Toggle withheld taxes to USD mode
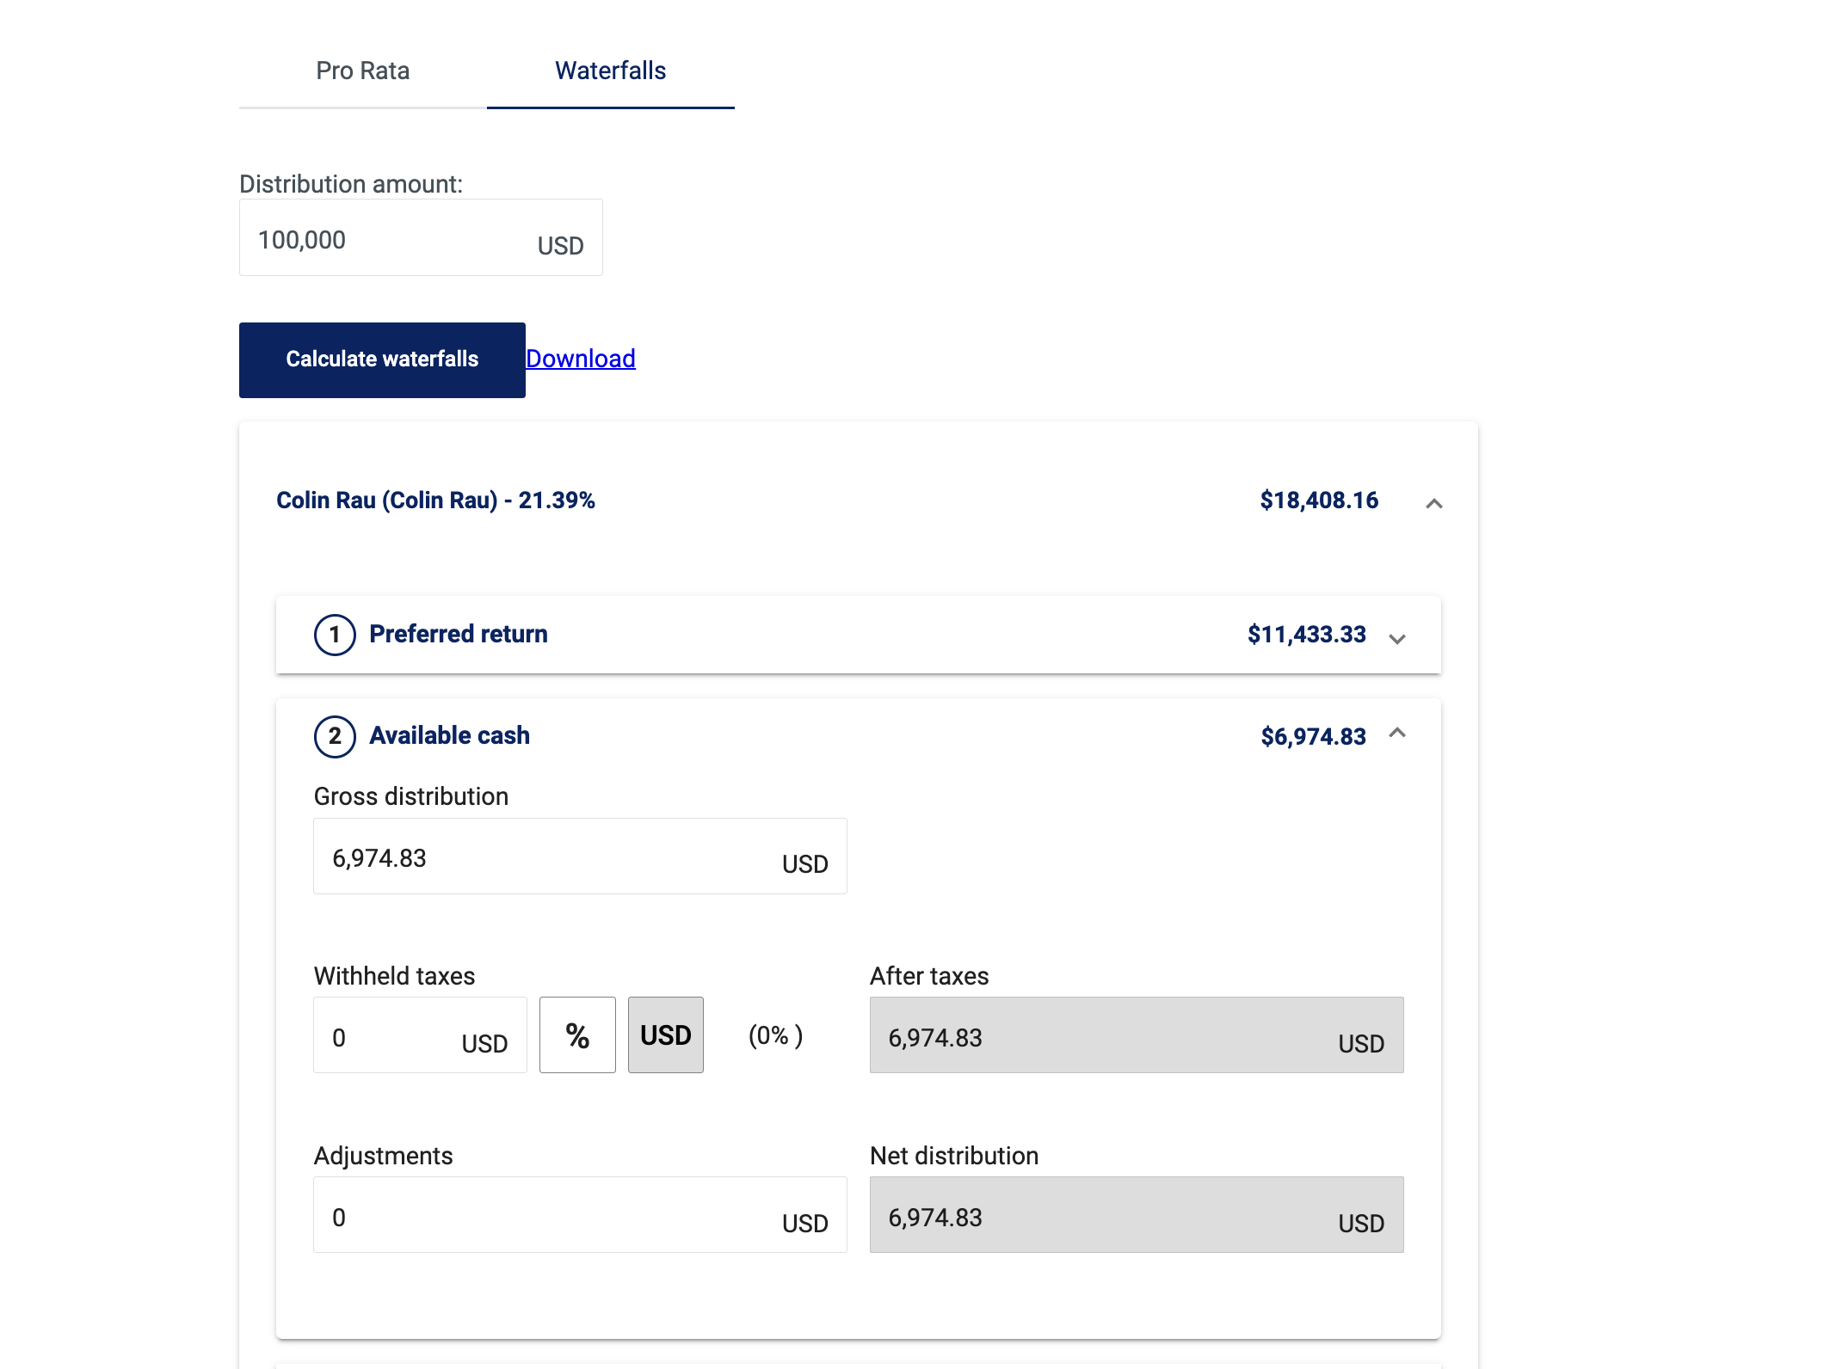This screenshot has width=1824, height=1369. [x=665, y=1035]
